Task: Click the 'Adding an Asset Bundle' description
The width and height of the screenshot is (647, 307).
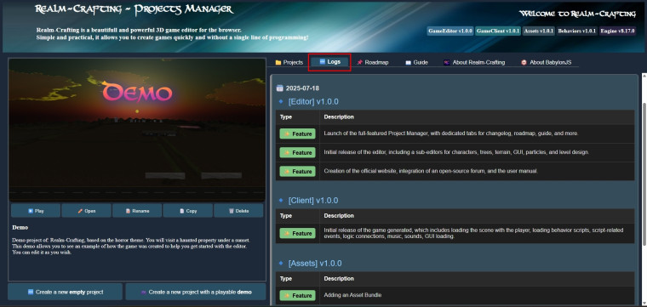Action: click(x=352, y=295)
